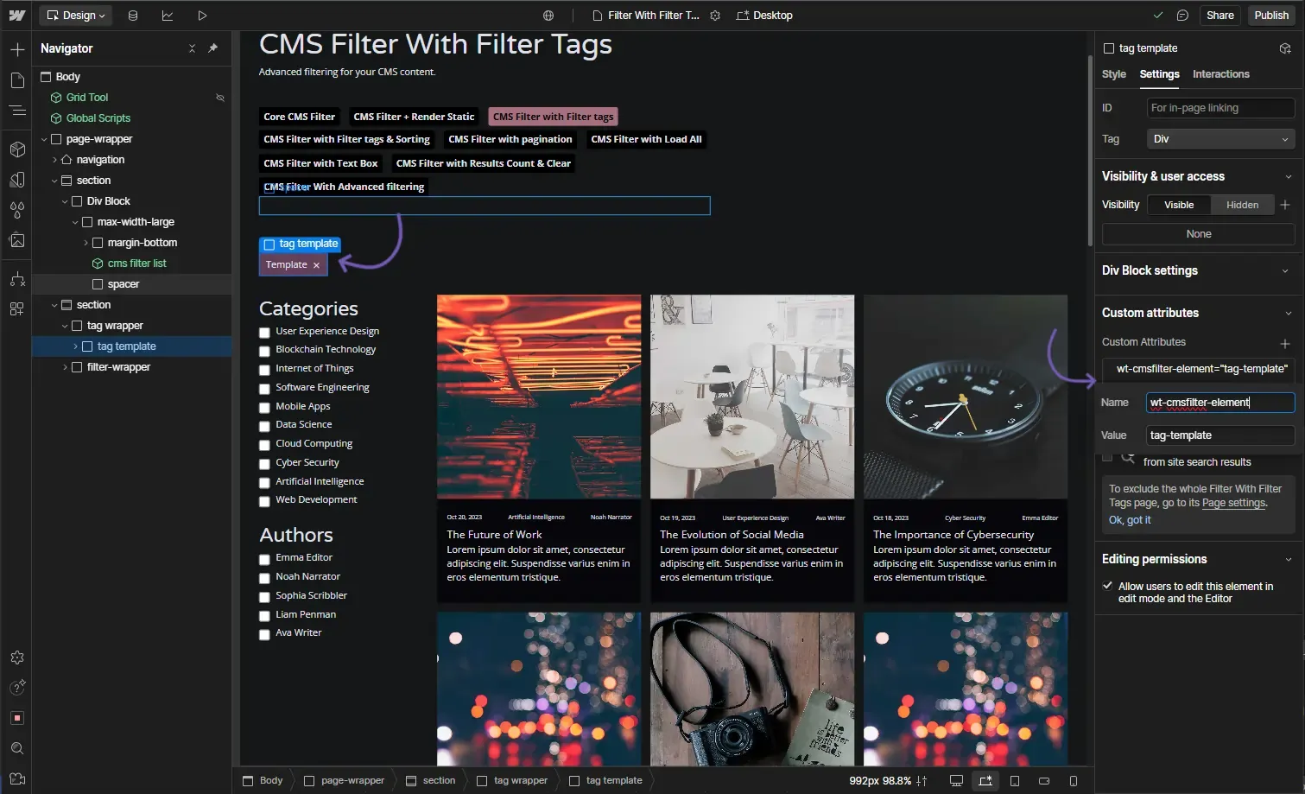Check the Ava Writer author
Viewport: 1305px width, 794px height.
[x=265, y=634]
